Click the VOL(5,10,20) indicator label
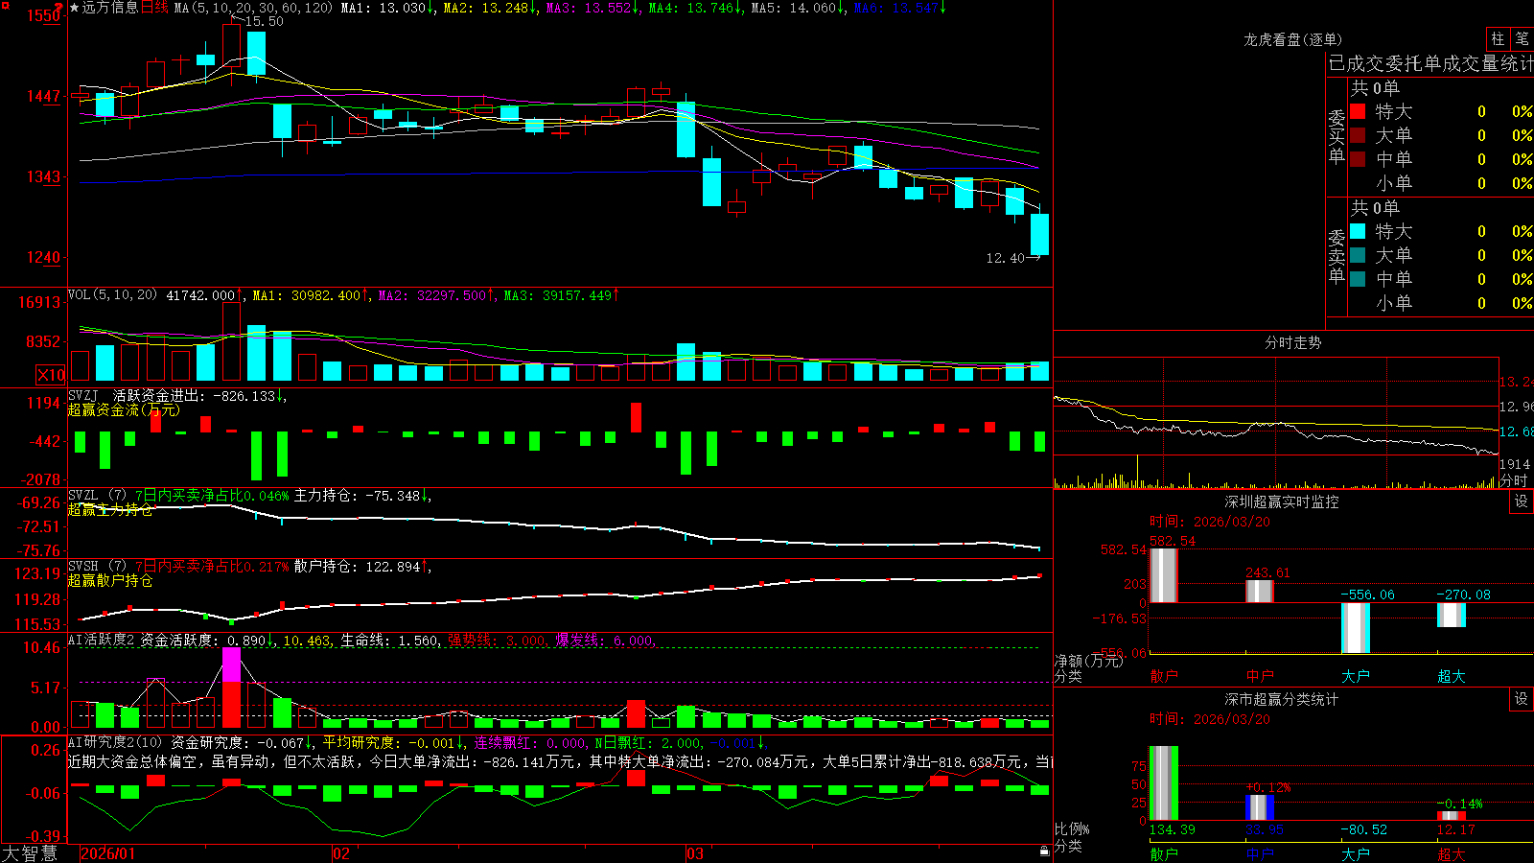This screenshot has height=863, width=1534. 112,295
